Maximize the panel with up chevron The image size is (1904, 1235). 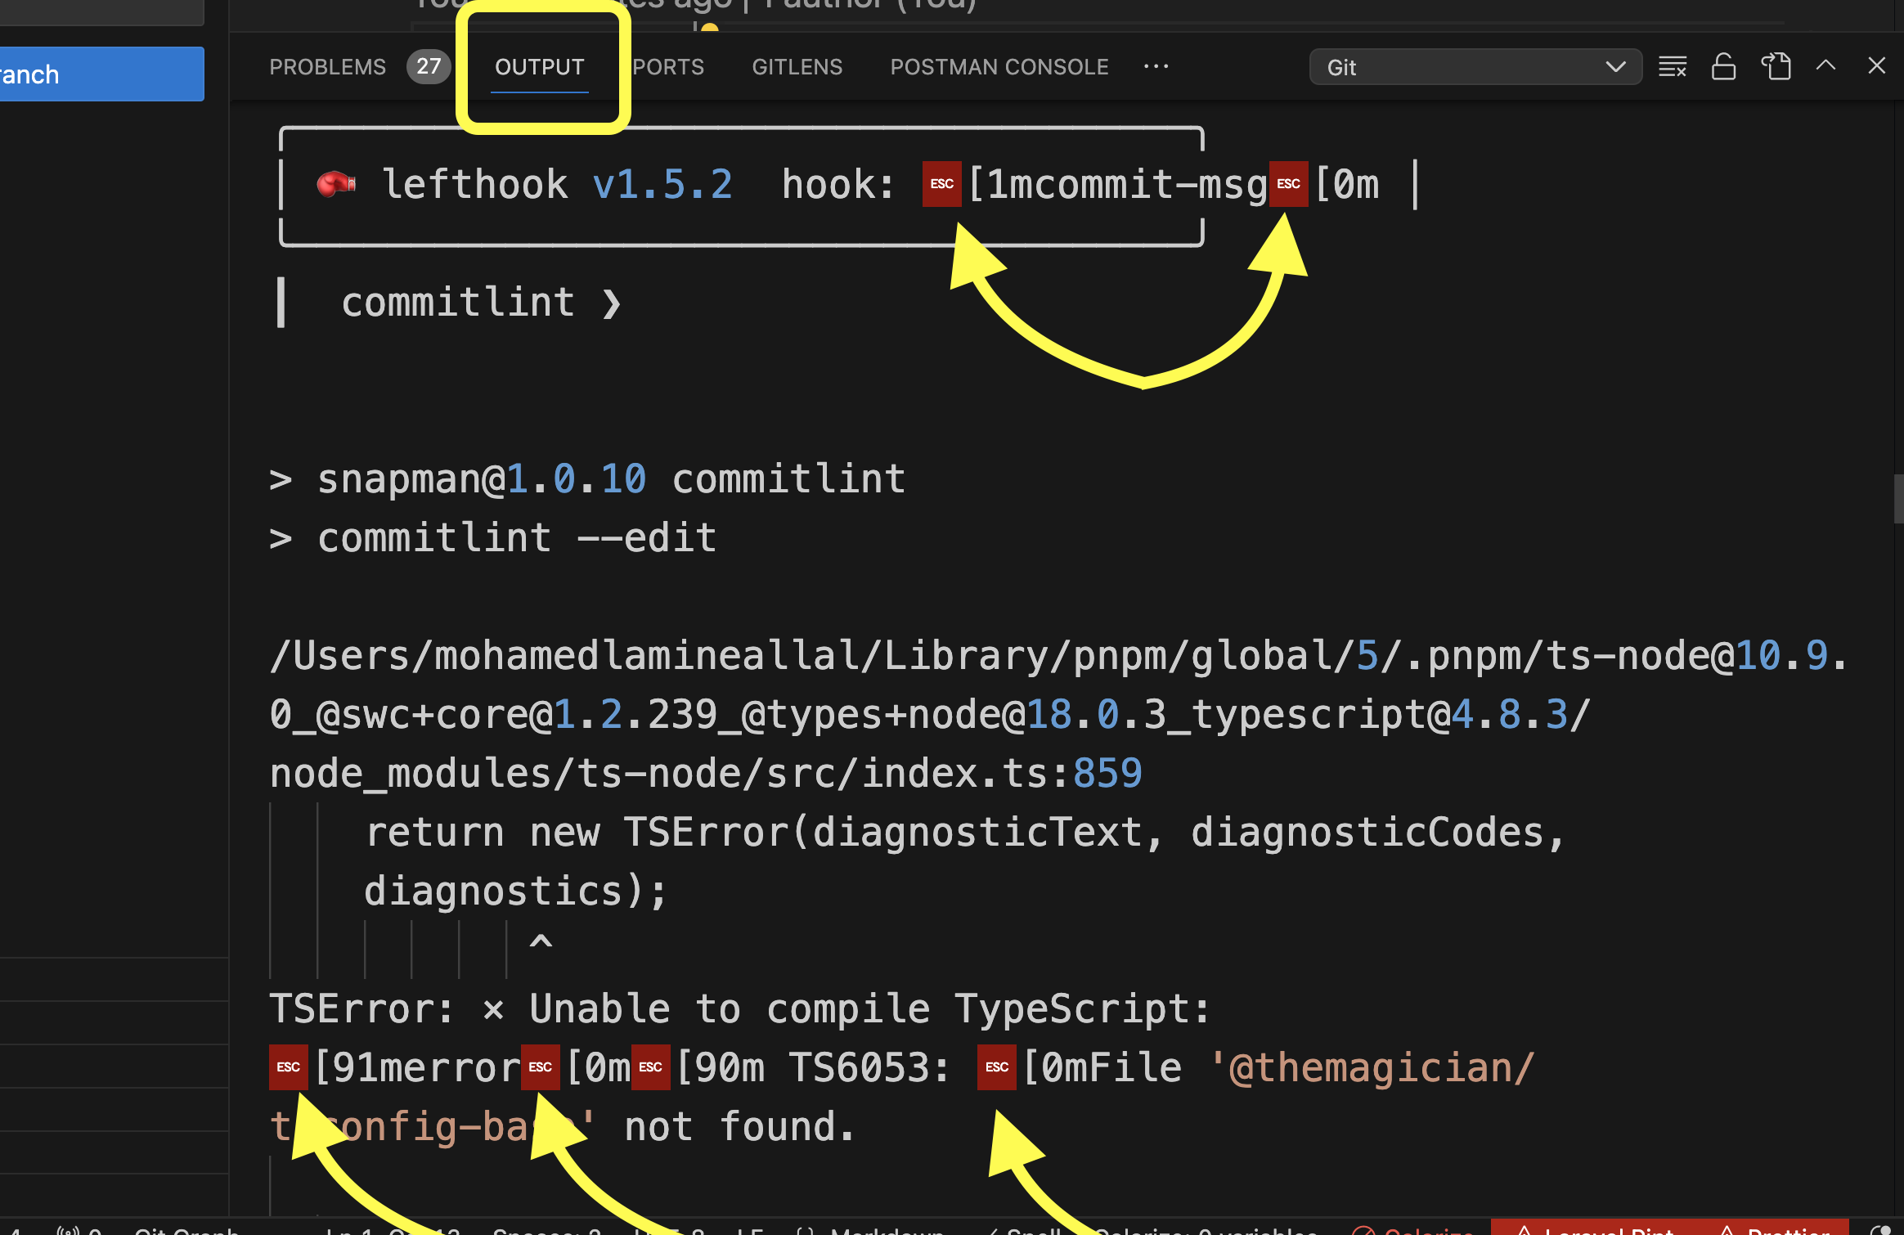pos(1825,65)
